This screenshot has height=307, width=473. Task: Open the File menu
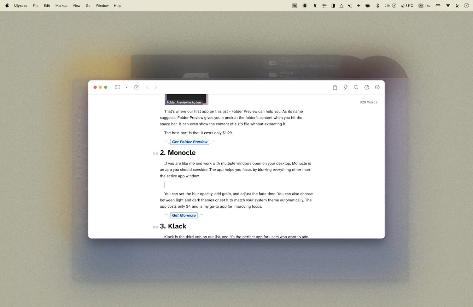(x=36, y=6)
